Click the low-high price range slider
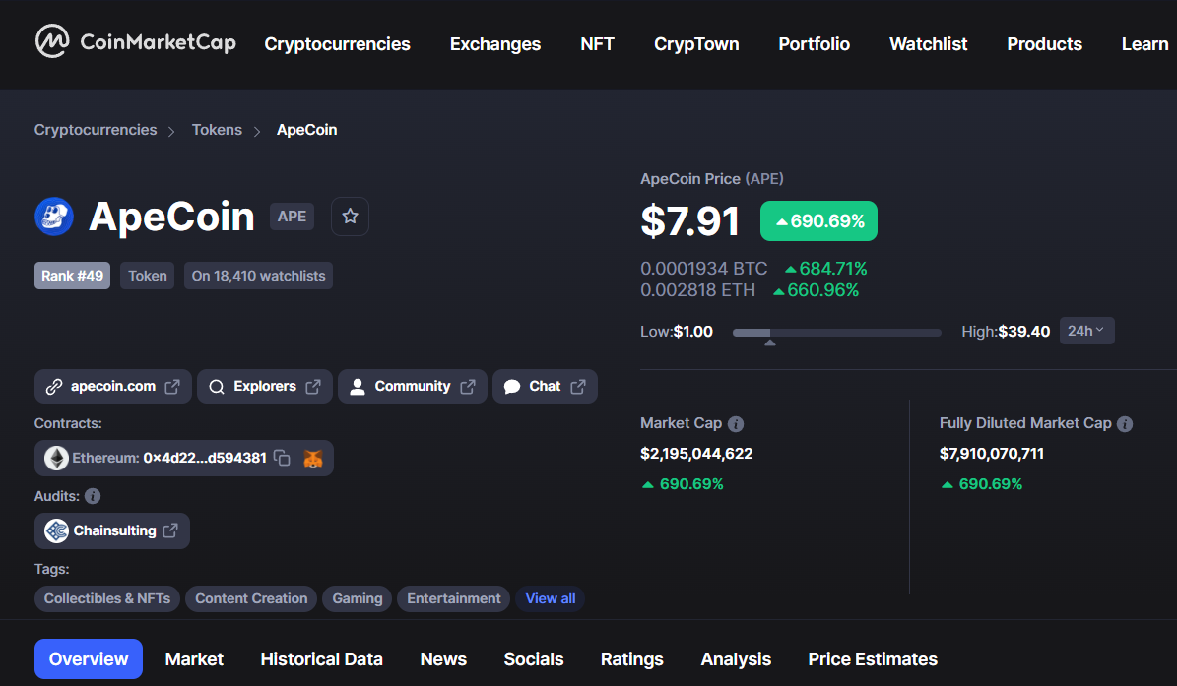Image resolution: width=1177 pixels, height=686 pixels. [837, 333]
